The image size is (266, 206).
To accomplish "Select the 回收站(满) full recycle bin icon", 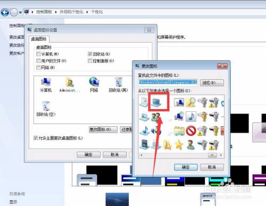I will click(x=118, y=85).
